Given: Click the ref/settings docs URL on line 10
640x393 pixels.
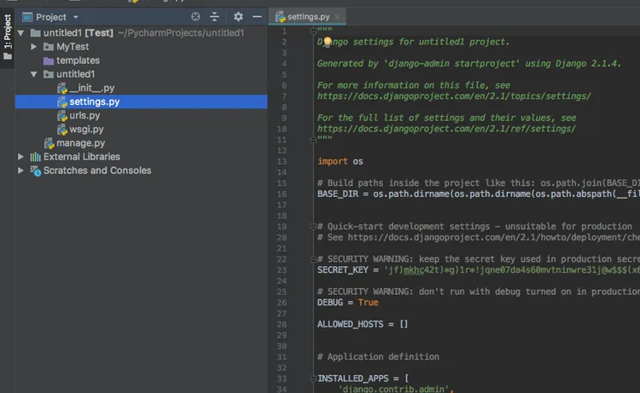Looking at the screenshot, I should click(446, 129).
